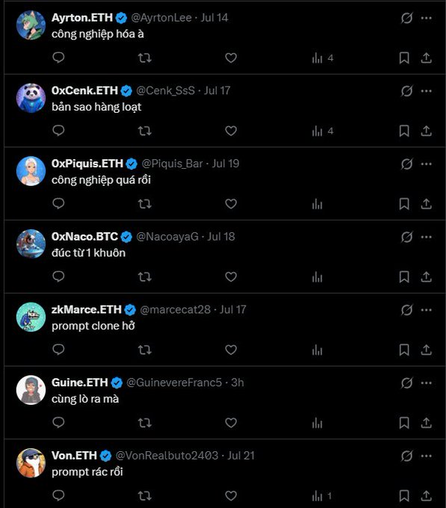
Task: Share 0xPiquis.ETH's tweet via upload icon
Action: coord(427,204)
